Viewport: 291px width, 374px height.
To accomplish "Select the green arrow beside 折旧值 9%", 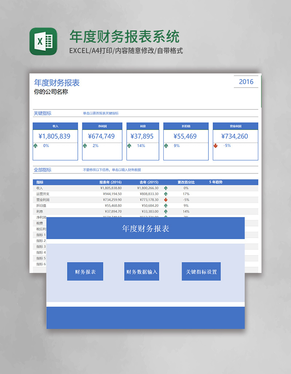I will point(166,205).
